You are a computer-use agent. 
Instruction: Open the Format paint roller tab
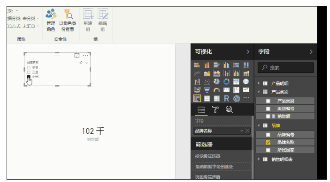click(x=215, y=109)
